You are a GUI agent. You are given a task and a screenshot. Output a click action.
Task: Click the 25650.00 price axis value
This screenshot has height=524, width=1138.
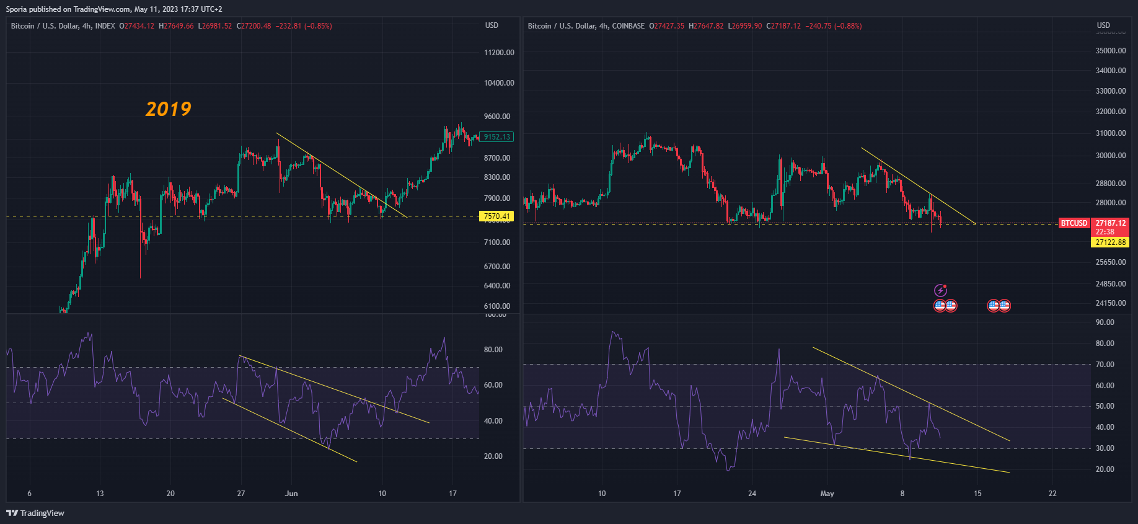[x=1111, y=262]
